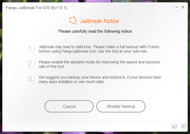Image resolution: width=190 pixels, height=134 pixels.
Task: Open the globe website icon
Action: point(174,126)
